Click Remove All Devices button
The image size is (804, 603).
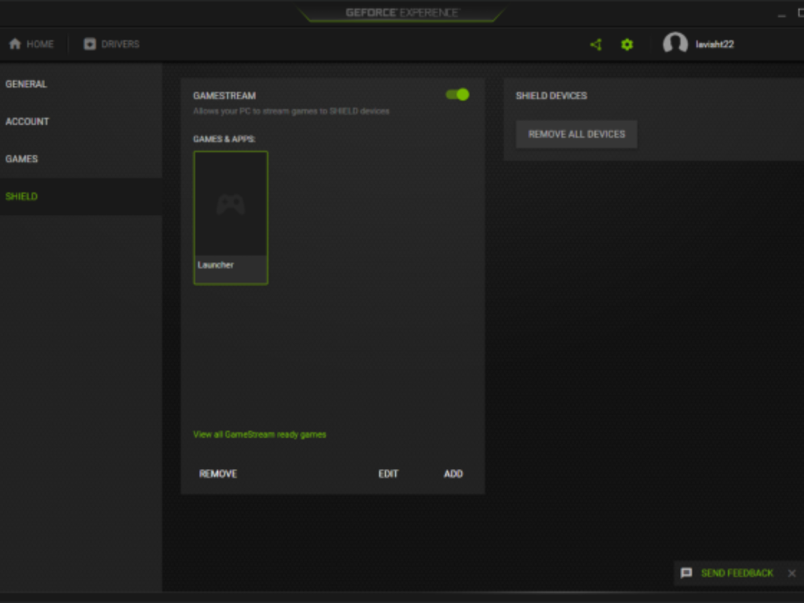pos(576,134)
